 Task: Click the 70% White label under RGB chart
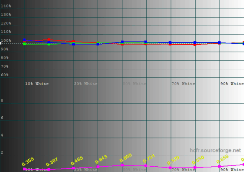[x=183, y=84]
